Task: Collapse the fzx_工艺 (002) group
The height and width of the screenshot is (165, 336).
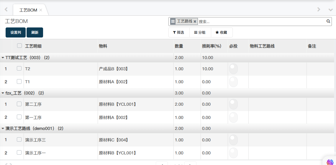Action: pos(3,93)
